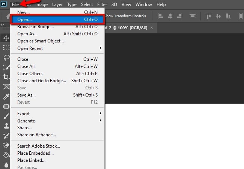Image resolution: width=244 pixels, height=169 pixels.
Task: Click Align left edges icon
Action: (x=160, y=16)
